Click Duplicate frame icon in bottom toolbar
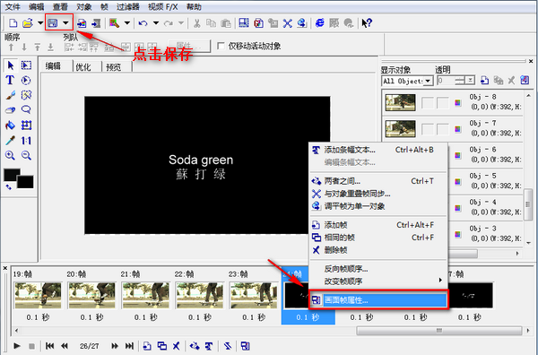The width and height of the screenshot is (538, 355). tap(161, 346)
